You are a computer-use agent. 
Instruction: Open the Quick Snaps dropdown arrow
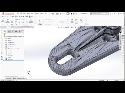pyautogui.click(x=72, y=25)
